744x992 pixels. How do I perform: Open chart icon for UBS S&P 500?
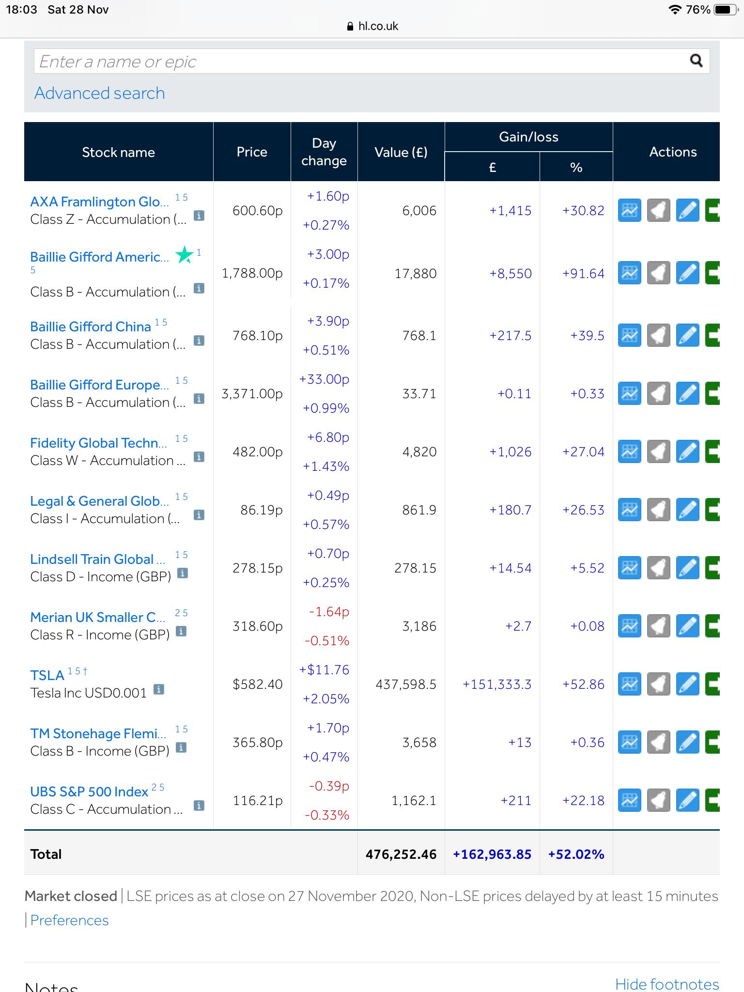[629, 800]
